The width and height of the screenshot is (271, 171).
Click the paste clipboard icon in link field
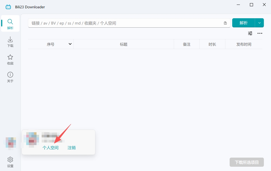[225, 23]
